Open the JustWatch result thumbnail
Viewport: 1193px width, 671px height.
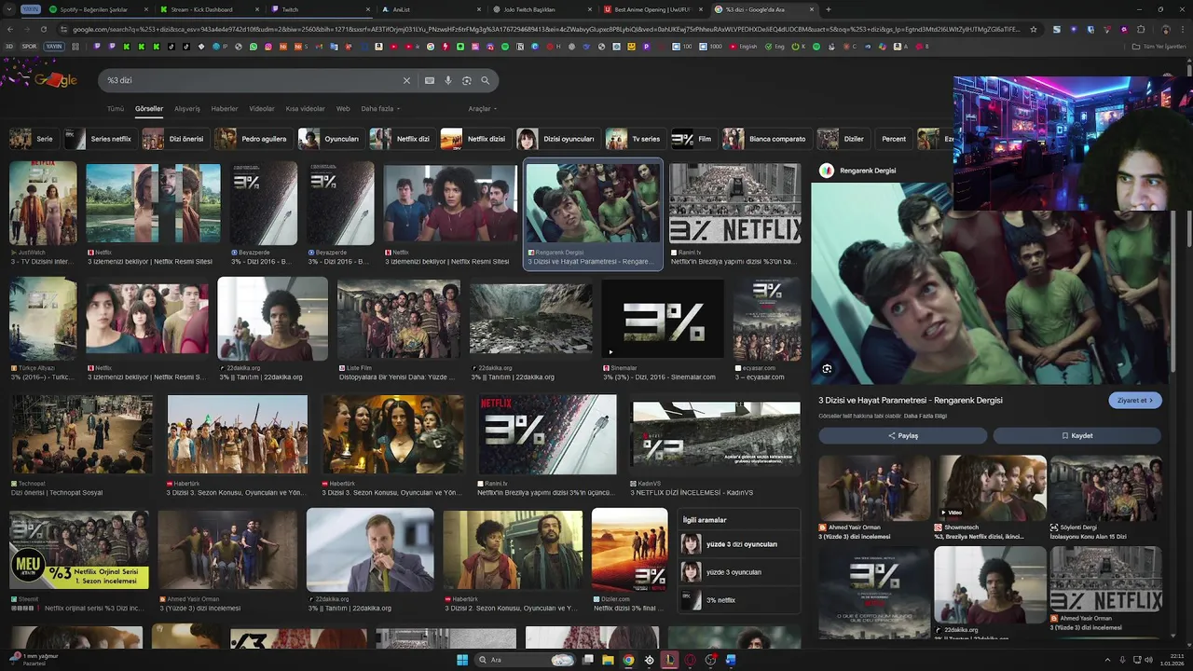pyautogui.click(x=43, y=203)
